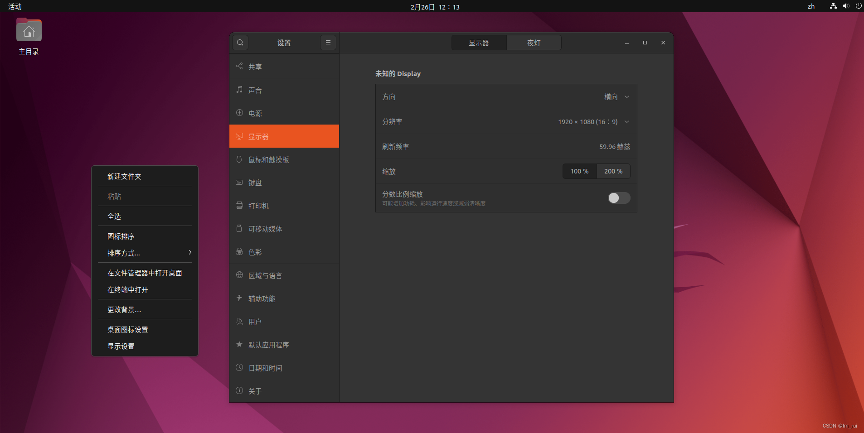Viewport: 864px width, 433px height.
Task: Open the 分辨率 resolution dropdown
Action: click(506, 121)
